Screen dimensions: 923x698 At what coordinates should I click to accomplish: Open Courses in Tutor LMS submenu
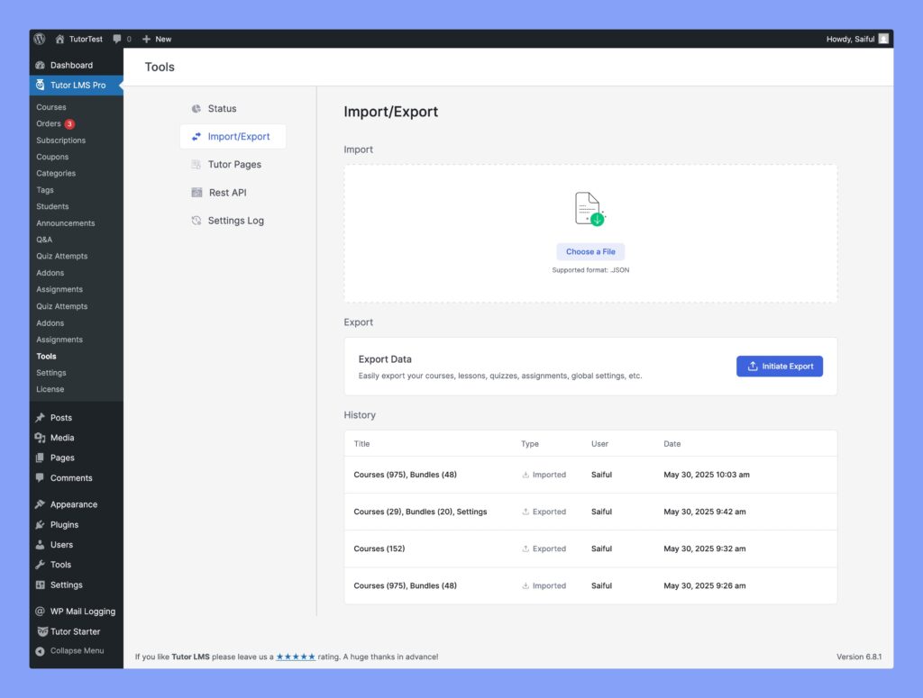point(51,107)
